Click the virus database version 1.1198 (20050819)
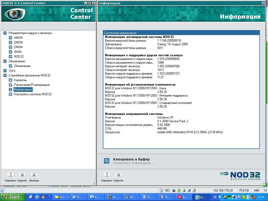 tap(169, 41)
